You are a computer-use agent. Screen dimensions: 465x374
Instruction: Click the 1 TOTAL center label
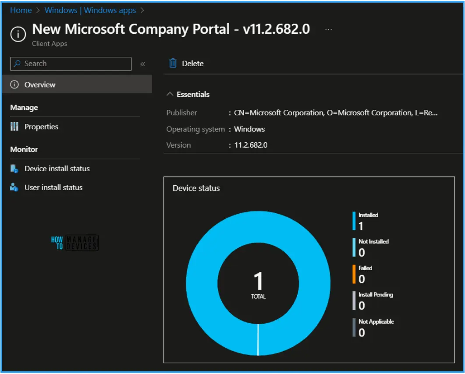(258, 285)
